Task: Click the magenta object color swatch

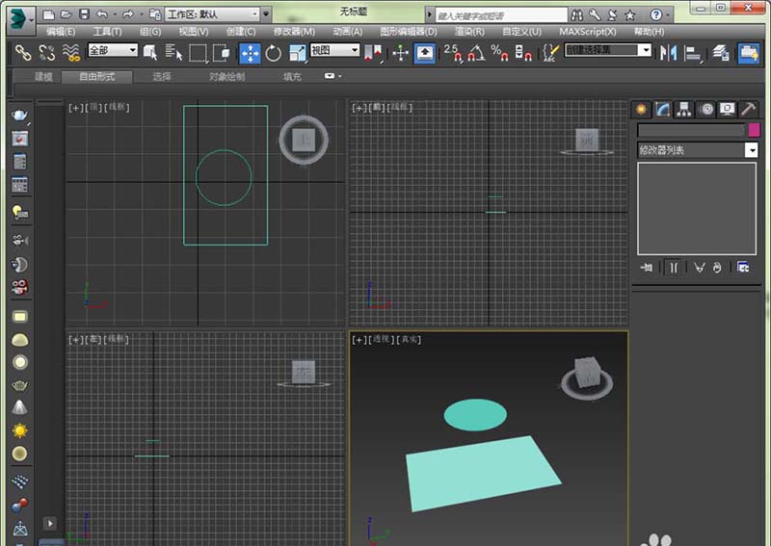Action: click(x=754, y=130)
